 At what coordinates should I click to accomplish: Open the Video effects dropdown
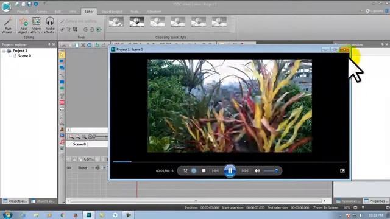(37, 26)
